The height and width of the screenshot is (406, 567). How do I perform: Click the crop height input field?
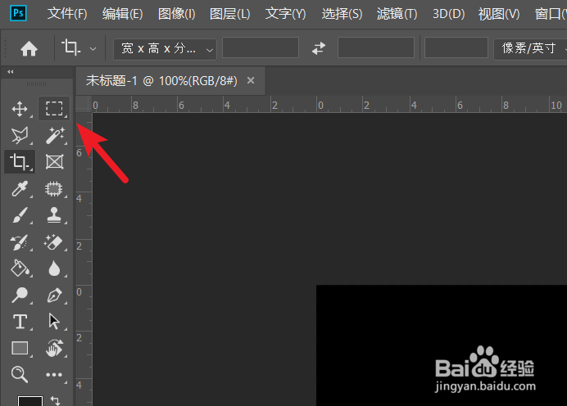click(376, 47)
